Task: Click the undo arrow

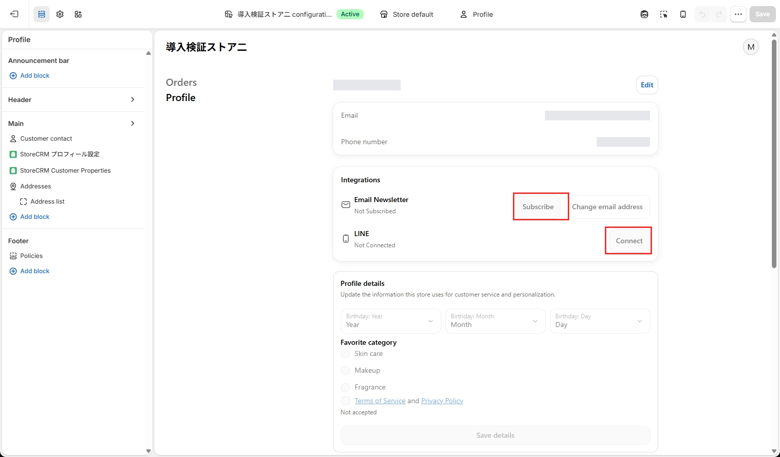Action: click(x=702, y=14)
